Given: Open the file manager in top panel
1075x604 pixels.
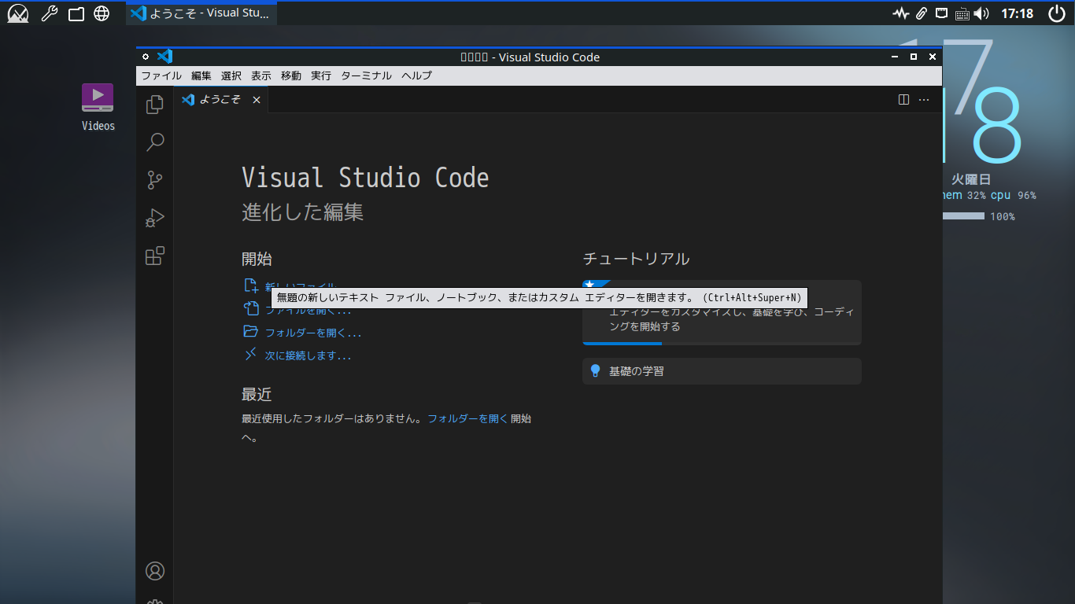Looking at the screenshot, I should pyautogui.click(x=76, y=13).
